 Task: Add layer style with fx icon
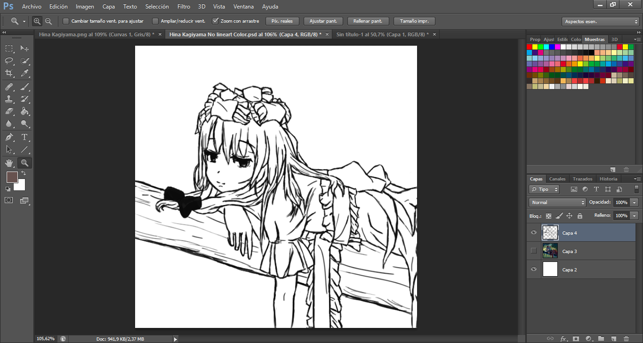tap(563, 338)
